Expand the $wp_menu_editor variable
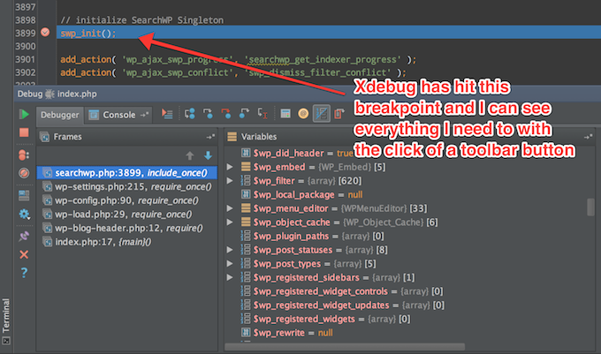The height and width of the screenshot is (354, 601). pos(230,208)
